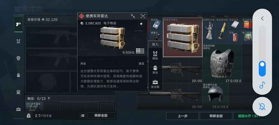This screenshot has height=125, width=279.
Task: Open the chest rig sidebar icon
Action: pyautogui.click(x=19, y=41)
